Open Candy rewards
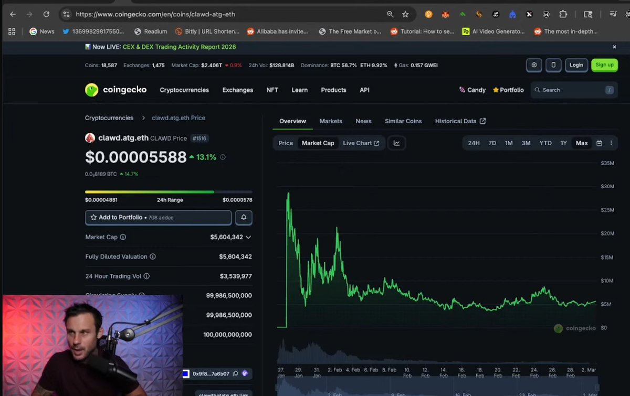 coord(472,90)
